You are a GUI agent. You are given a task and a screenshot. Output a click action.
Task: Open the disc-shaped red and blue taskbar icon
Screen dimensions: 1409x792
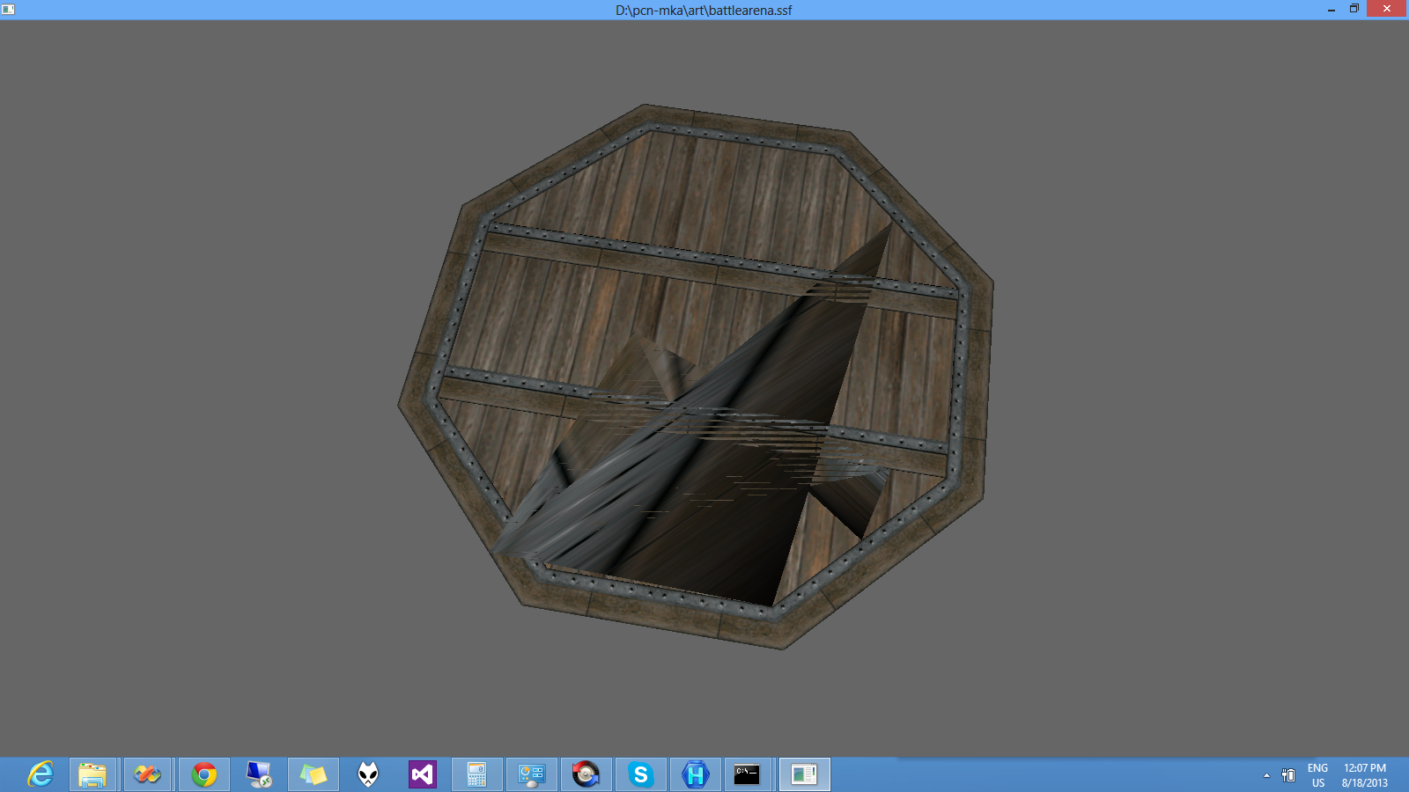click(586, 774)
